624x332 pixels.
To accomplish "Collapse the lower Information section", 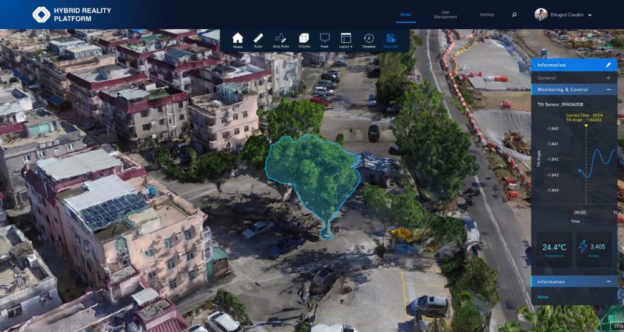I will 608,282.
